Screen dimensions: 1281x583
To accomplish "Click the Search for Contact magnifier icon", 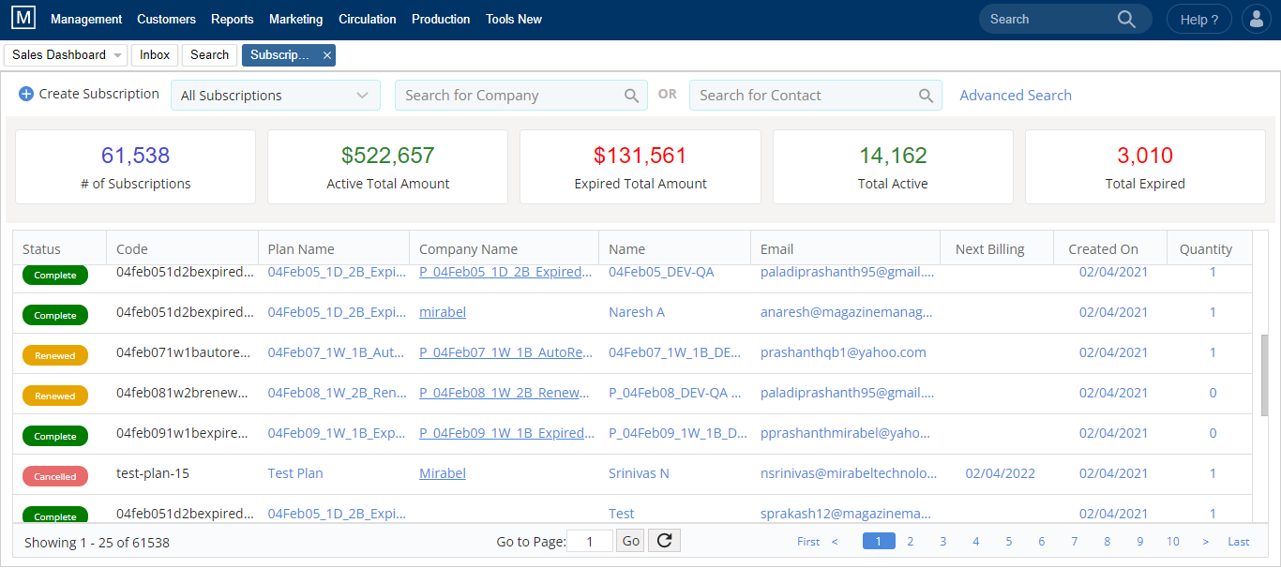I will [x=926, y=96].
